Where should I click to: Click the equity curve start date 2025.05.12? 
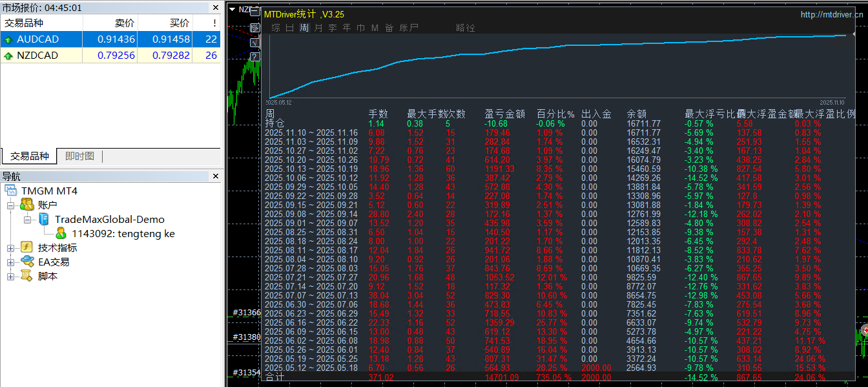280,102
